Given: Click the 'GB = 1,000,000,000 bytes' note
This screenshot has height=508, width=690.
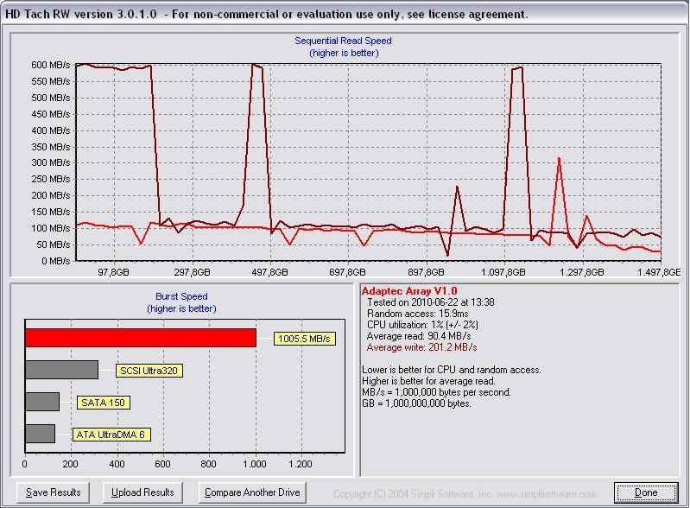Looking at the screenshot, I should click(416, 403).
